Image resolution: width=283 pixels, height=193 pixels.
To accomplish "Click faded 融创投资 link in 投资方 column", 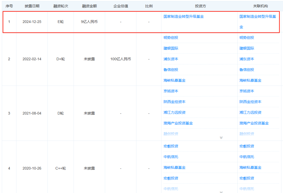I will pos(171,134).
